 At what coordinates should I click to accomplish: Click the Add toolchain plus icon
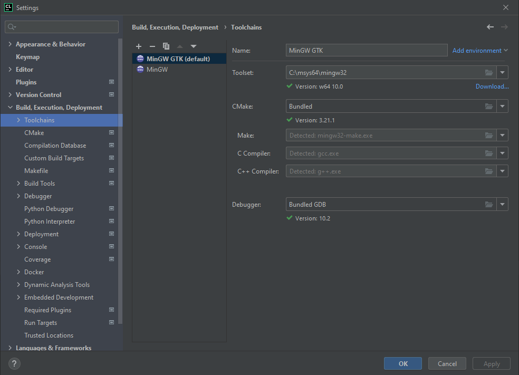[x=139, y=46]
